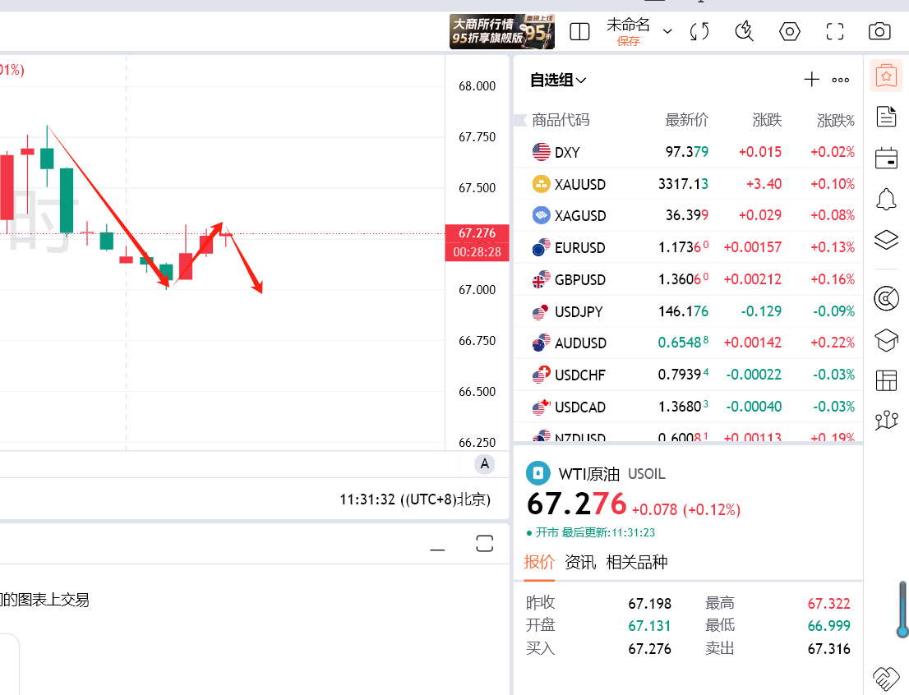909x695 pixels.
Task: Switch to the 报价 tab
Action: click(539, 562)
